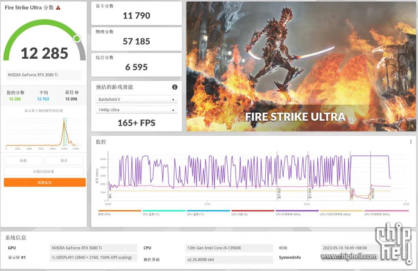Toggle the CPU 温度 (°C) legend series
This screenshot has width=418, height=271.
coord(164,213)
